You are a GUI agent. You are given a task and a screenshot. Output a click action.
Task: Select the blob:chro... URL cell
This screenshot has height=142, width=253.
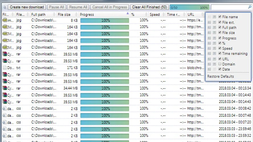pos(195,68)
